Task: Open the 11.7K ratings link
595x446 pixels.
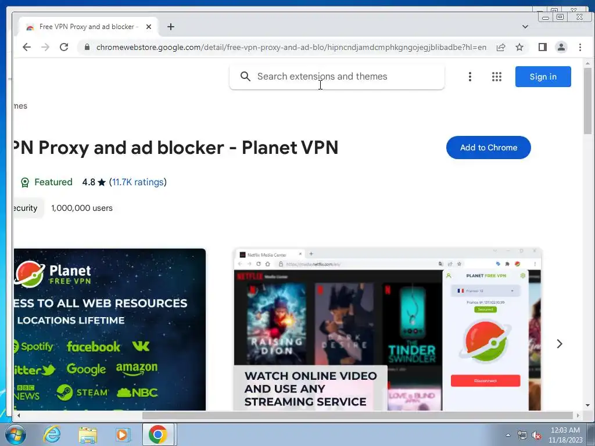Action: click(138, 182)
